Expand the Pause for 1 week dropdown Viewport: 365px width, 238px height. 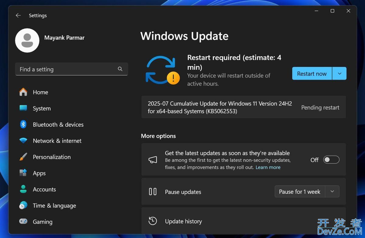[x=332, y=191]
